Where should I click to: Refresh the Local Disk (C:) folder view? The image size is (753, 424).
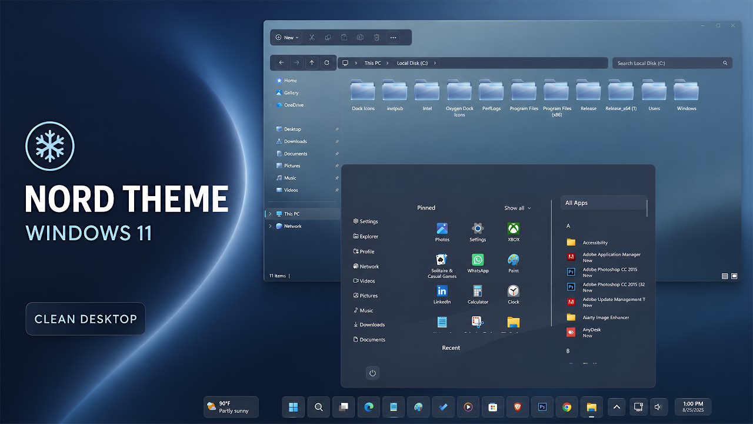(327, 62)
